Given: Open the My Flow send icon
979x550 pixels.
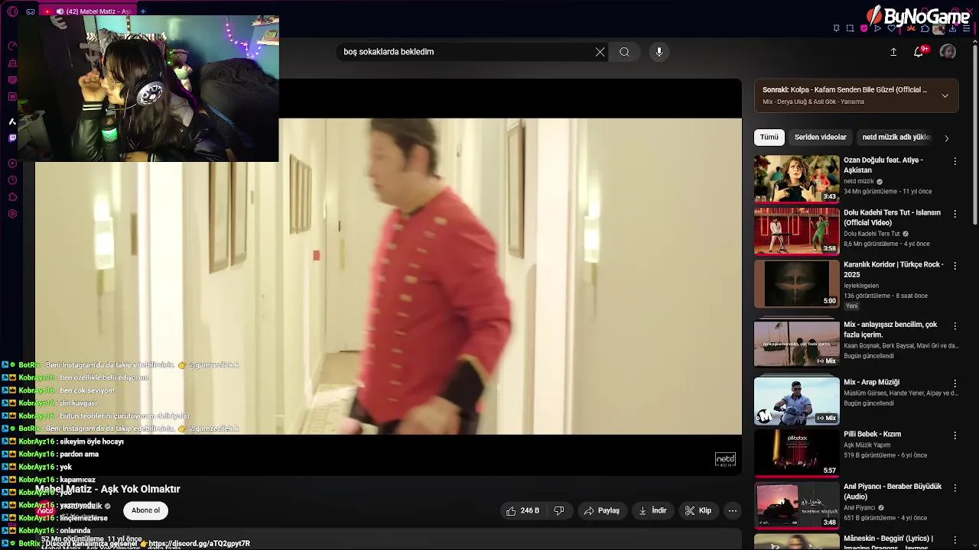Looking at the screenshot, I should 877,28.
